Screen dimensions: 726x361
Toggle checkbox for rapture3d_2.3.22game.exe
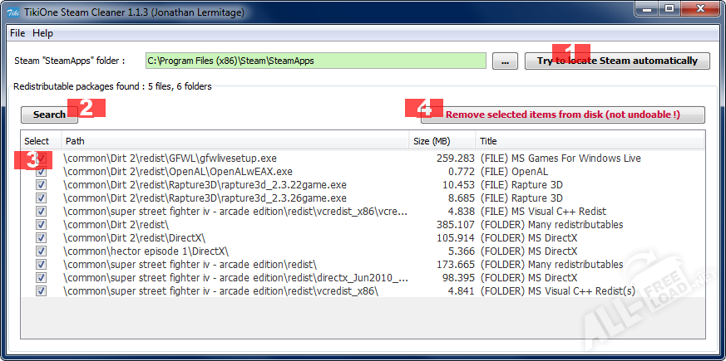click(x=41, y=185)
